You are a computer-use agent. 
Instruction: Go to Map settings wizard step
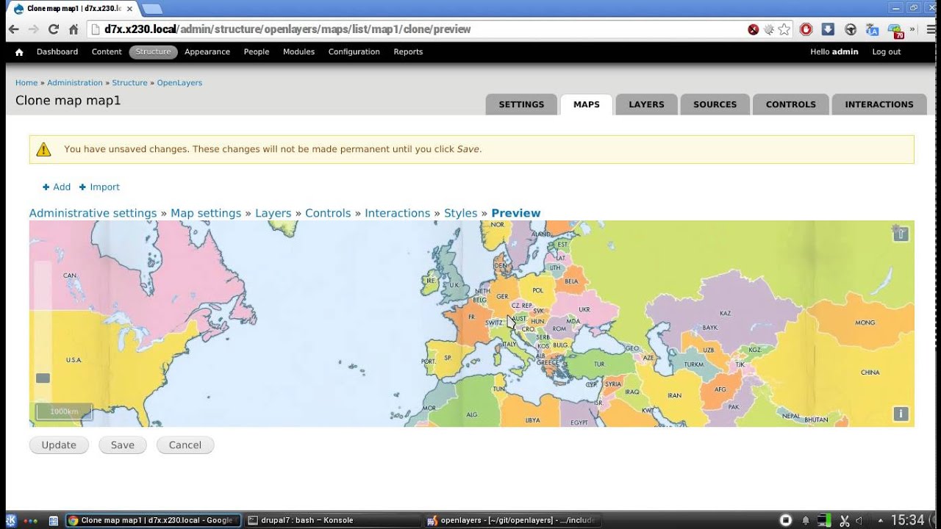[x=206, y=213]
